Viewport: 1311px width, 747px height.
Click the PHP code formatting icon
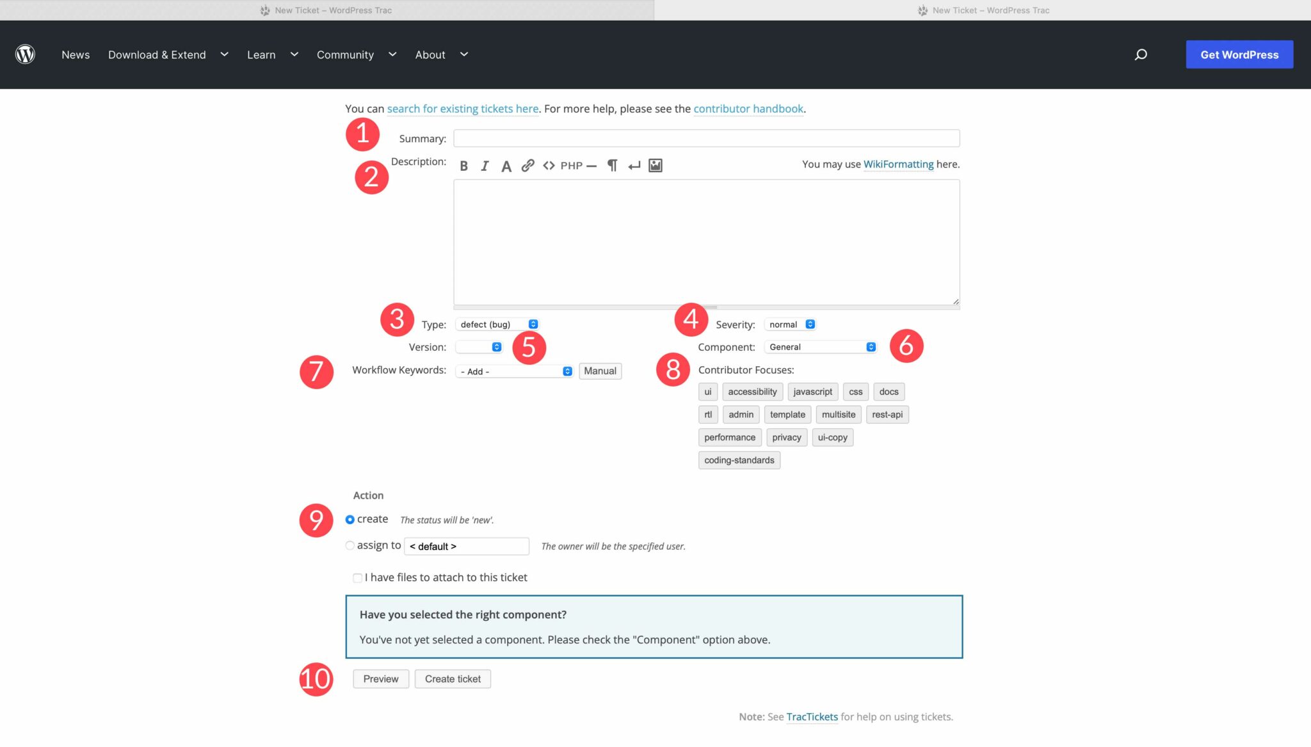(x=570, y=166)
